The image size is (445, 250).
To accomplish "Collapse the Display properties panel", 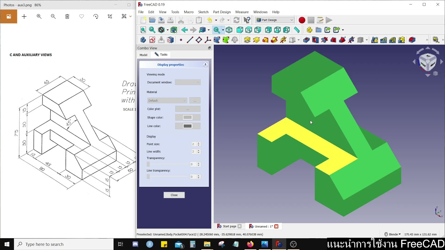I will pyautogui.click(x=205, y=65).
